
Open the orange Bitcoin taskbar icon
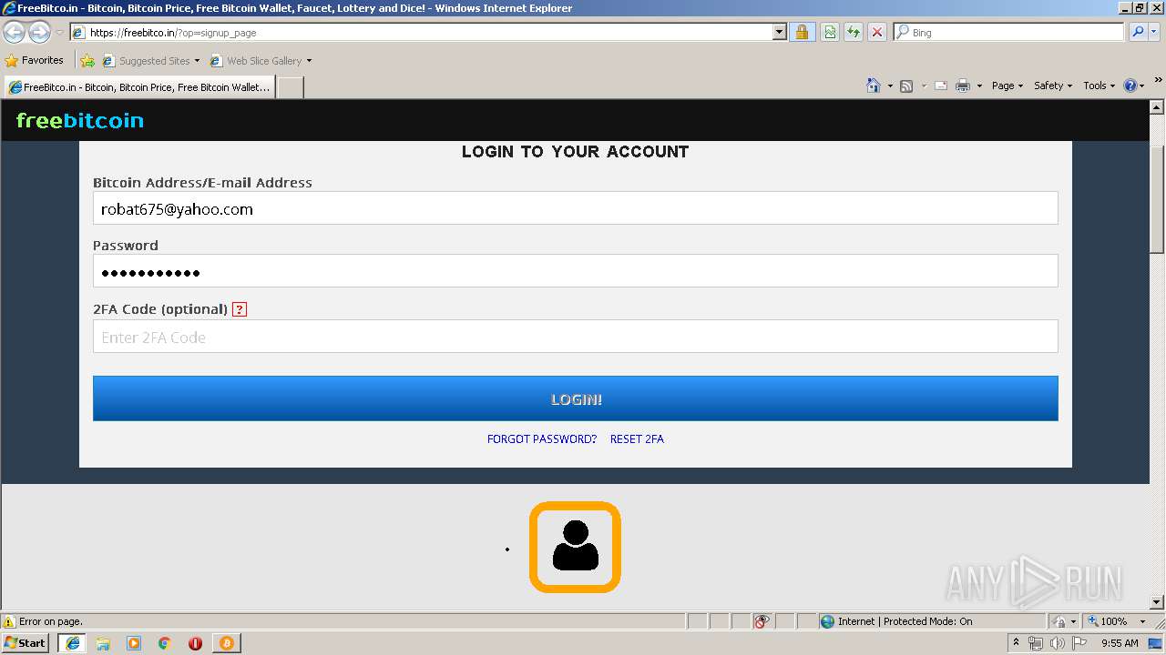tap(226, 643)
